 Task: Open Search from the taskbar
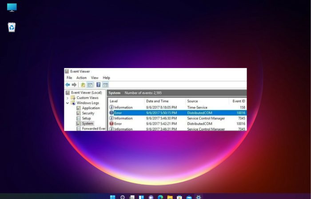click(123, 197)
